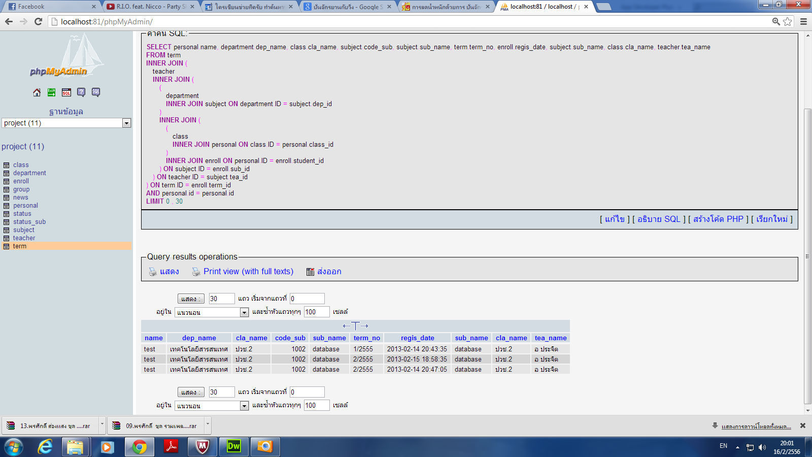Open the top display mode dropdown

tap(244, 312)
